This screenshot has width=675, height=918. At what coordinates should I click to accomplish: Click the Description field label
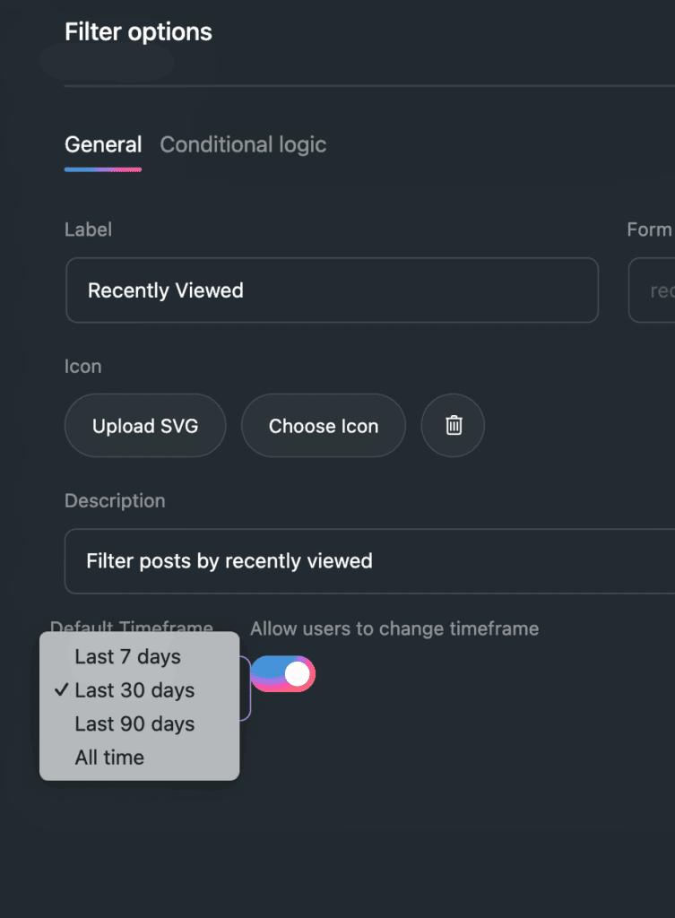pyautogui.click(x=115, y=501)
